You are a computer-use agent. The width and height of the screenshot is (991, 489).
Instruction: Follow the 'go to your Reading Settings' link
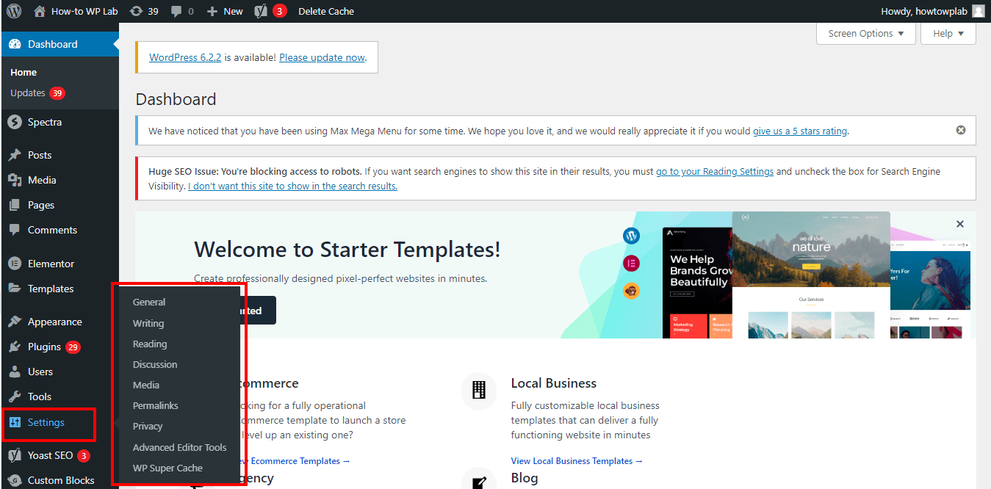[x=714, y=171]
